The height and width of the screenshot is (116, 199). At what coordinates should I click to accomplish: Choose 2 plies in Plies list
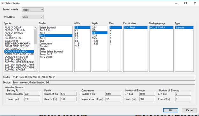[111, 30]
